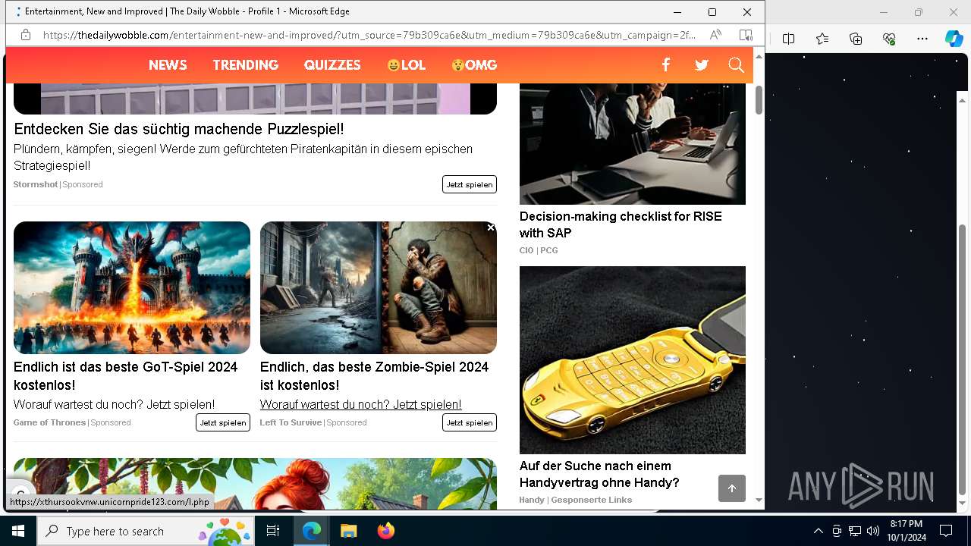Image resolution: width=971 pixels, height=546 pixels.
Task: Open 'Entdecken Sie das süchtig machende Puzzlespiel!' headline
Action: point(179,129)
